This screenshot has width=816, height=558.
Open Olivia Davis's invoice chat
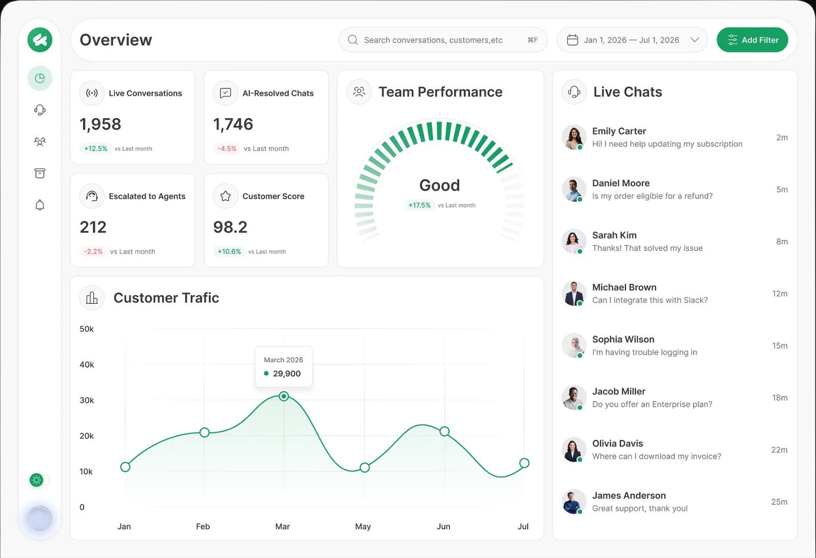tap(675, 450)
